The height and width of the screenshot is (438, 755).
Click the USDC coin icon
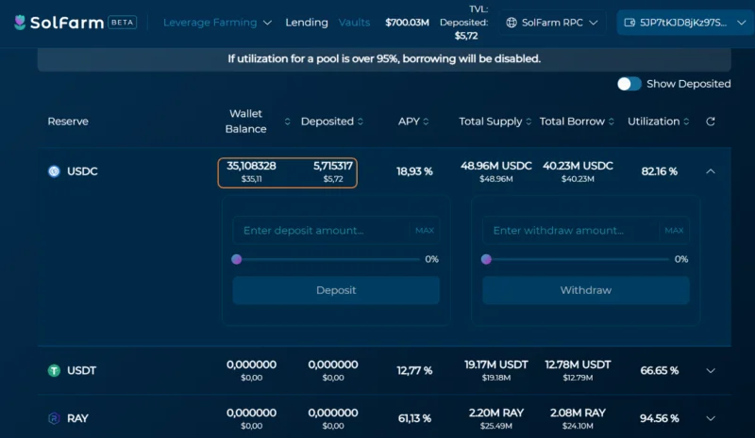pos(54,171)
